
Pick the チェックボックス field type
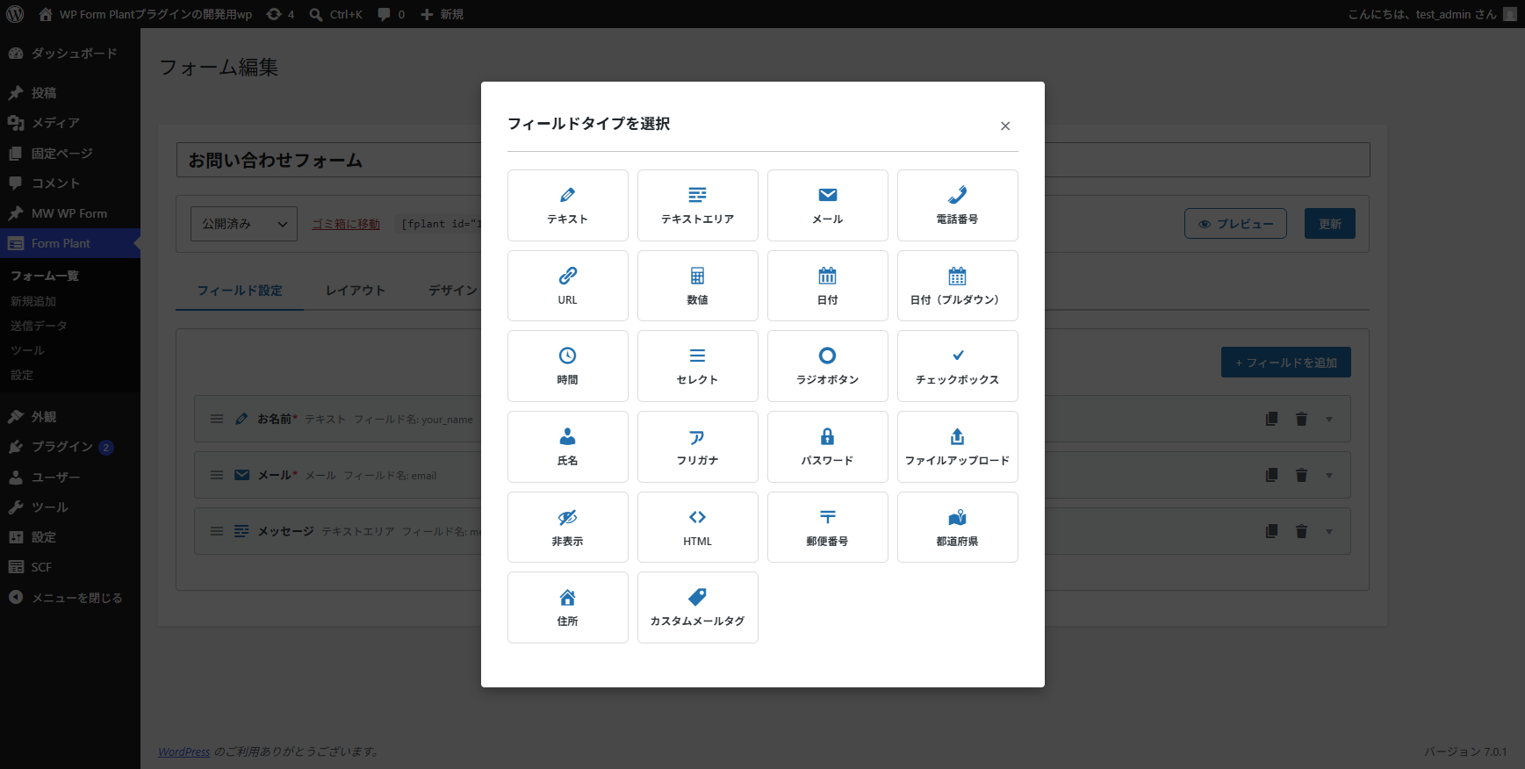tap(958, 366)
